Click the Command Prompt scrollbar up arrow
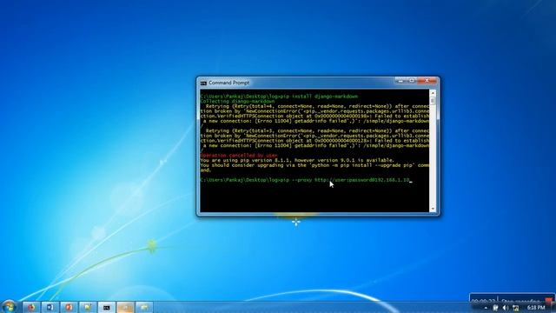 click(x=433, y=93)
